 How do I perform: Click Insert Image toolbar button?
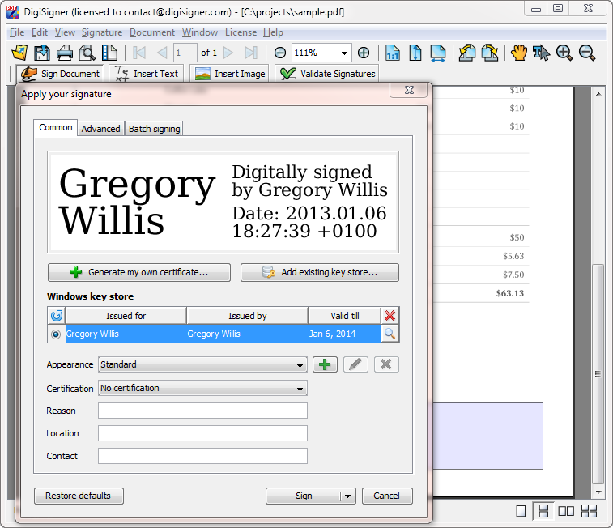click(x=229, y=74)
